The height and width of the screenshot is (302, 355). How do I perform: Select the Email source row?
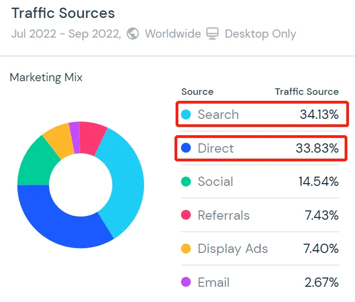(260, 282)
